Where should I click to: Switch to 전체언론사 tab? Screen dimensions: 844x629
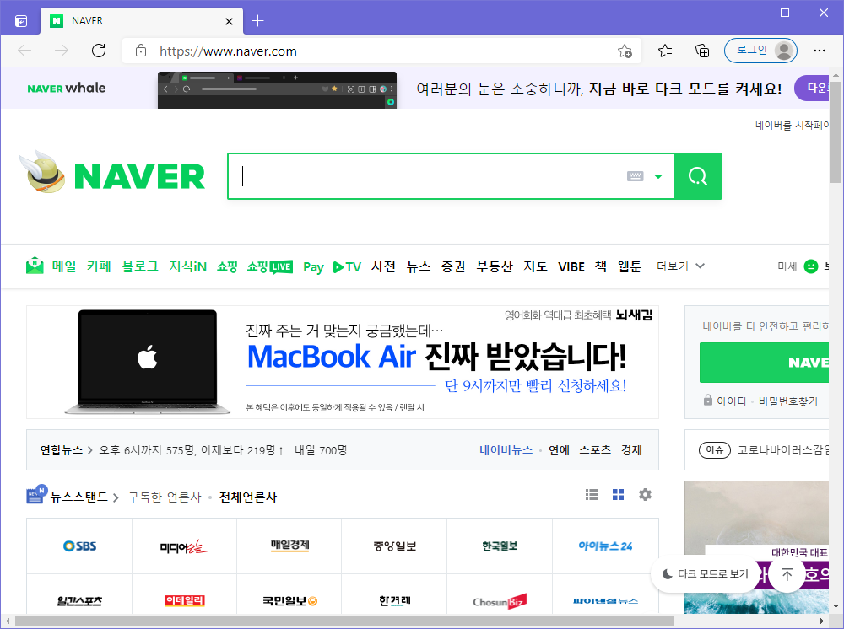(247, 497)
